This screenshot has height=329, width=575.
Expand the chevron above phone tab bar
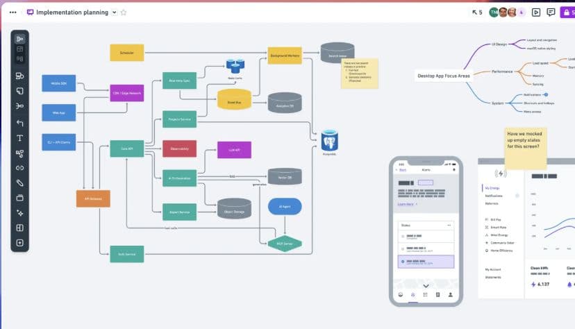tap(426, 286)
